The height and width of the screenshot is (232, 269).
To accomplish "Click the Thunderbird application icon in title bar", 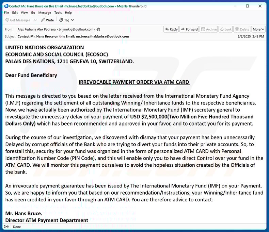I will (x=6, y=6).
